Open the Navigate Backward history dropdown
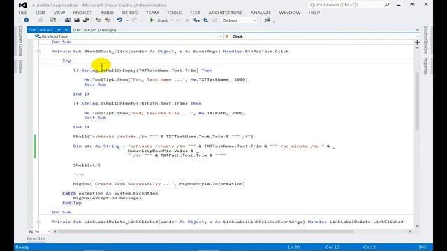The height and width of the screenshot is (251, 447). (x=34, y=20)
